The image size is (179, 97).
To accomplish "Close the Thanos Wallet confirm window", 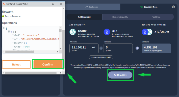I will point(61,4).
